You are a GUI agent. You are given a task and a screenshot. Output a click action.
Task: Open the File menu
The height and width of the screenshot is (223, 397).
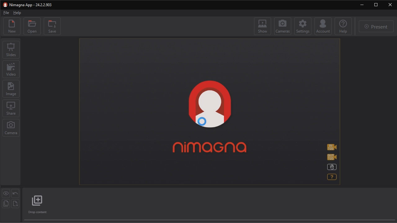pos(6,13)
